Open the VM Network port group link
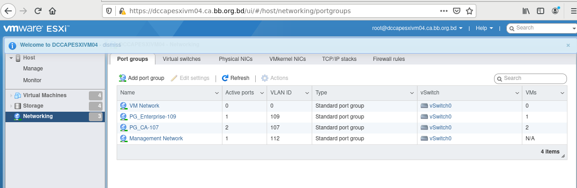The image size is (577, 188). [144, 106]
